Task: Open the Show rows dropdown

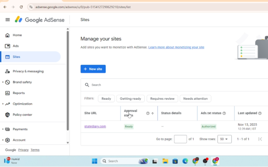Action: tap(225, 139)
